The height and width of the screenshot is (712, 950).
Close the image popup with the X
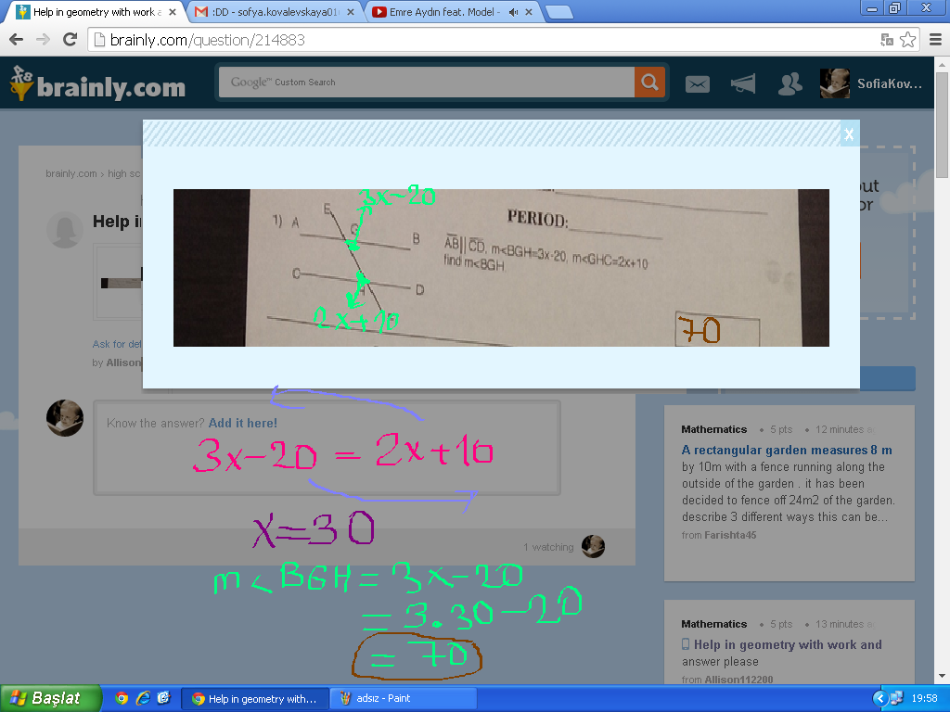(850, 133)
